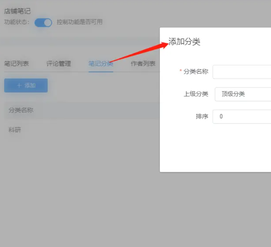Select the 笔记分类 tab
This screenshot has height=247, width=271.
point(101,64)
